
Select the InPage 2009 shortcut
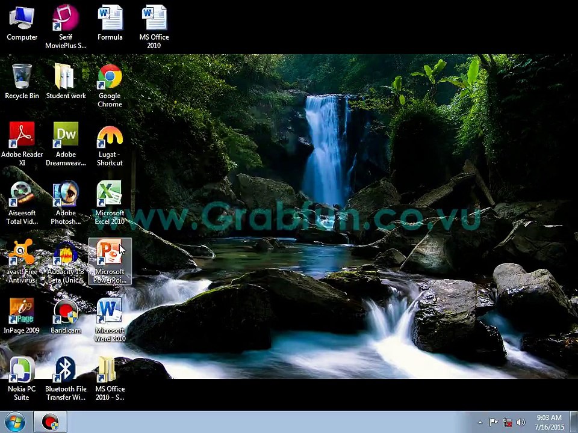pos(22,316)
